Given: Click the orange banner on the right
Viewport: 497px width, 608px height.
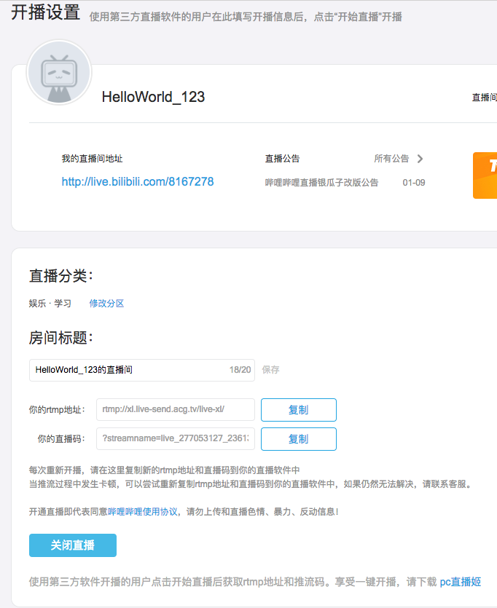Looking at the screenshot, I should pyautogui.click(x=485, y=175).
